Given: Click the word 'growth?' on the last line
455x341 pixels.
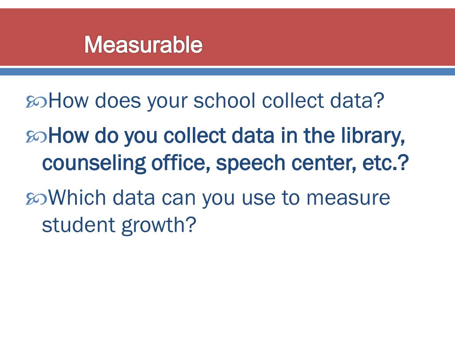Looking at the screenshot, I should point(159,226).
